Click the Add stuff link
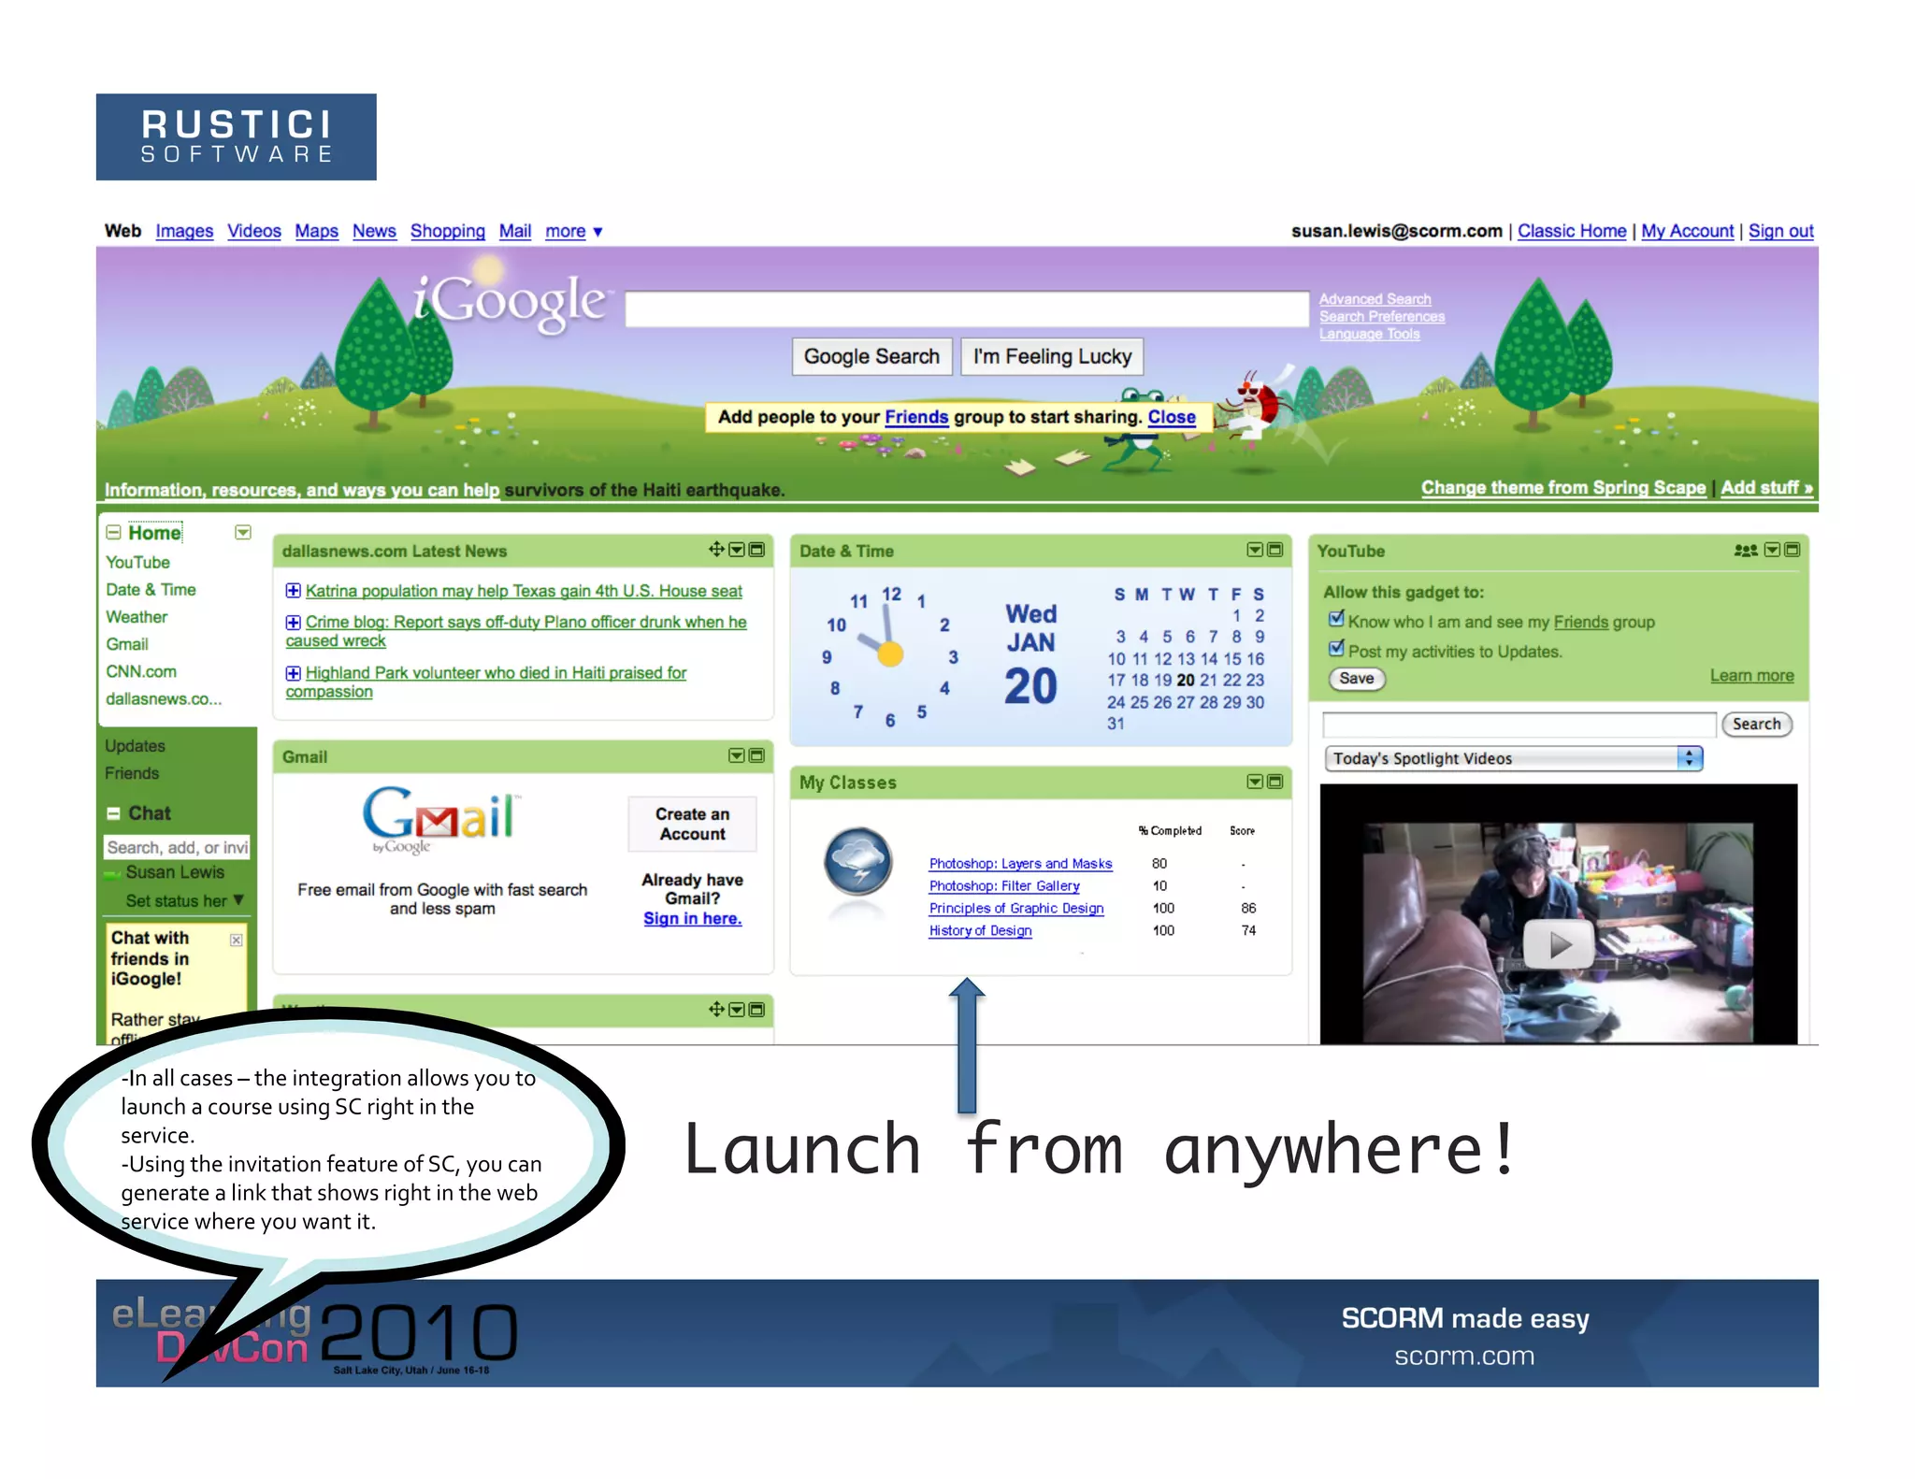This screenshot has height=1479, width=1915. click(x=1766, y=487)
